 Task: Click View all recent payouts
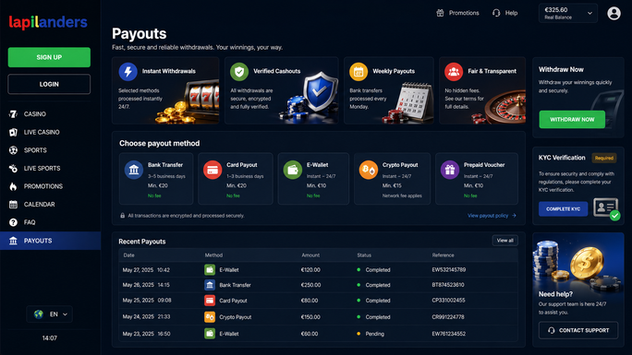point(505,241)
